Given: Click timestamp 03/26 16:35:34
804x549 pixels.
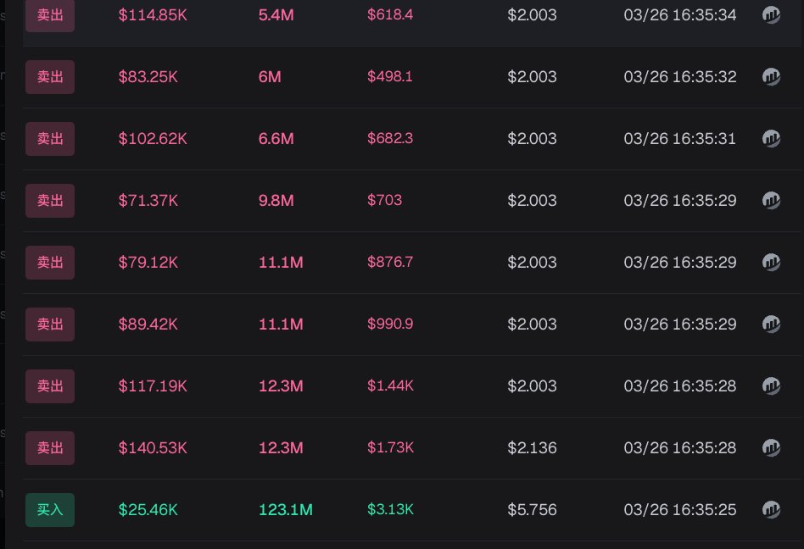Looking at the screenshot, I should click(680, 15).
